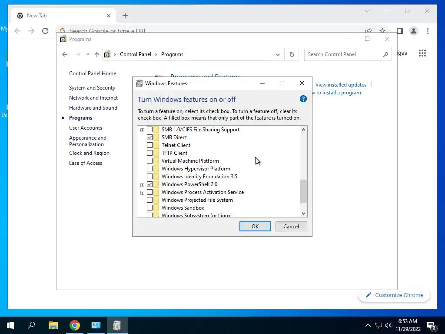The height and width of the screenshot is (334, 445).
Task: Open User Accounts category
Action: click(x=86, y=128)
